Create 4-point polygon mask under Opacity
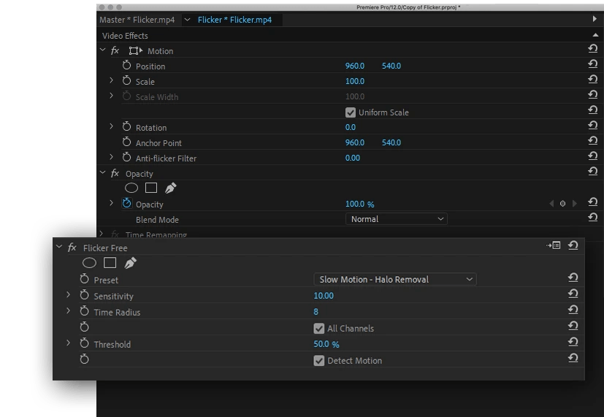 [x=151, y=188]
